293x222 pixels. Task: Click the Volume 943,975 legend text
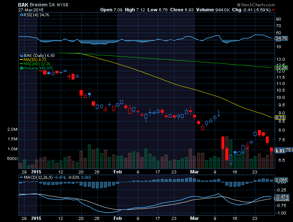click(x=39, y=68)
